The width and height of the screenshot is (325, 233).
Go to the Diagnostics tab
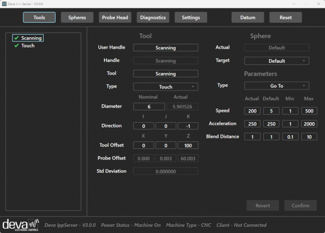point(153,18)
